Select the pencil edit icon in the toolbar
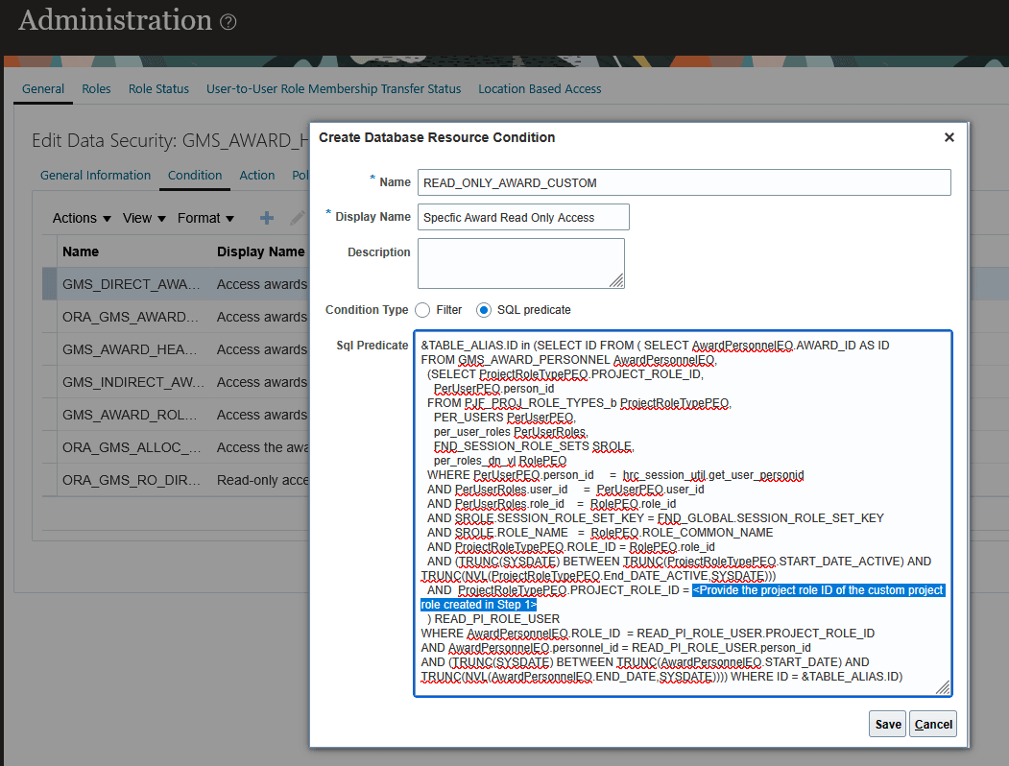 tap(298, 218)
